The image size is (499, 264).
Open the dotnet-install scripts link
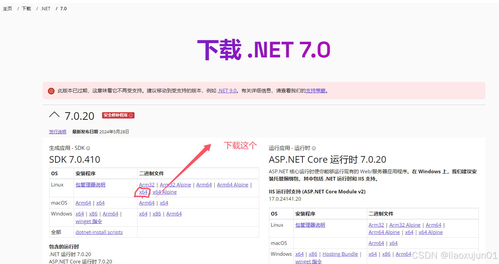point(99,232)
